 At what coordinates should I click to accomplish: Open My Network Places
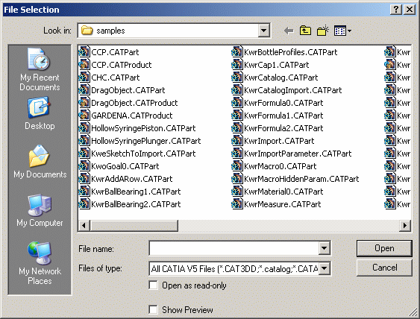(x=40, y=263)
